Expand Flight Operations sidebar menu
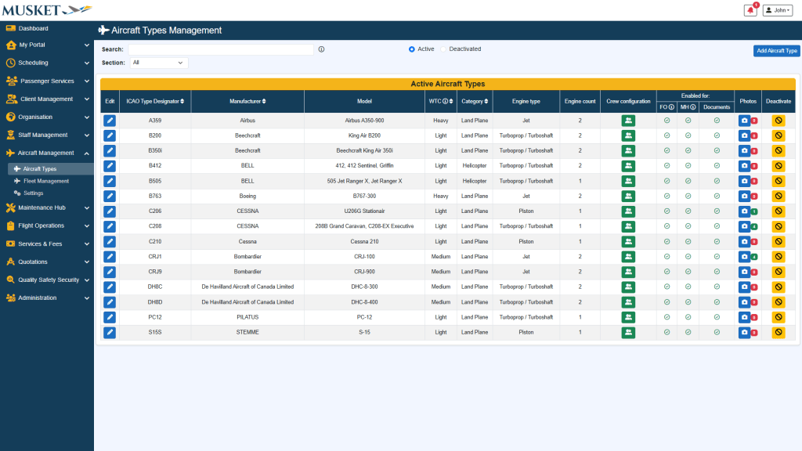 coord(47,225)
